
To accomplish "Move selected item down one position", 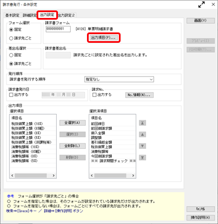I will [x=143, y=146].
